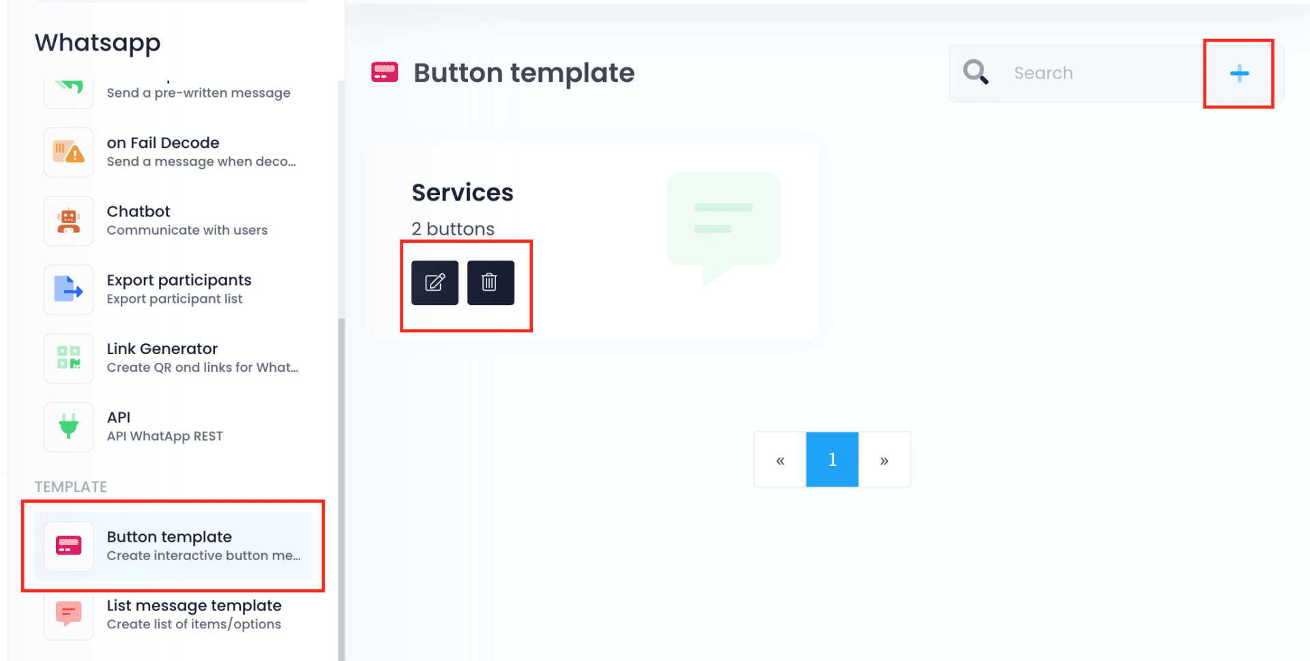Image resolution: width=1310 pixels, height=661 pixels.
Task: Click the search magnifier icon
Action: coord(976,72)
